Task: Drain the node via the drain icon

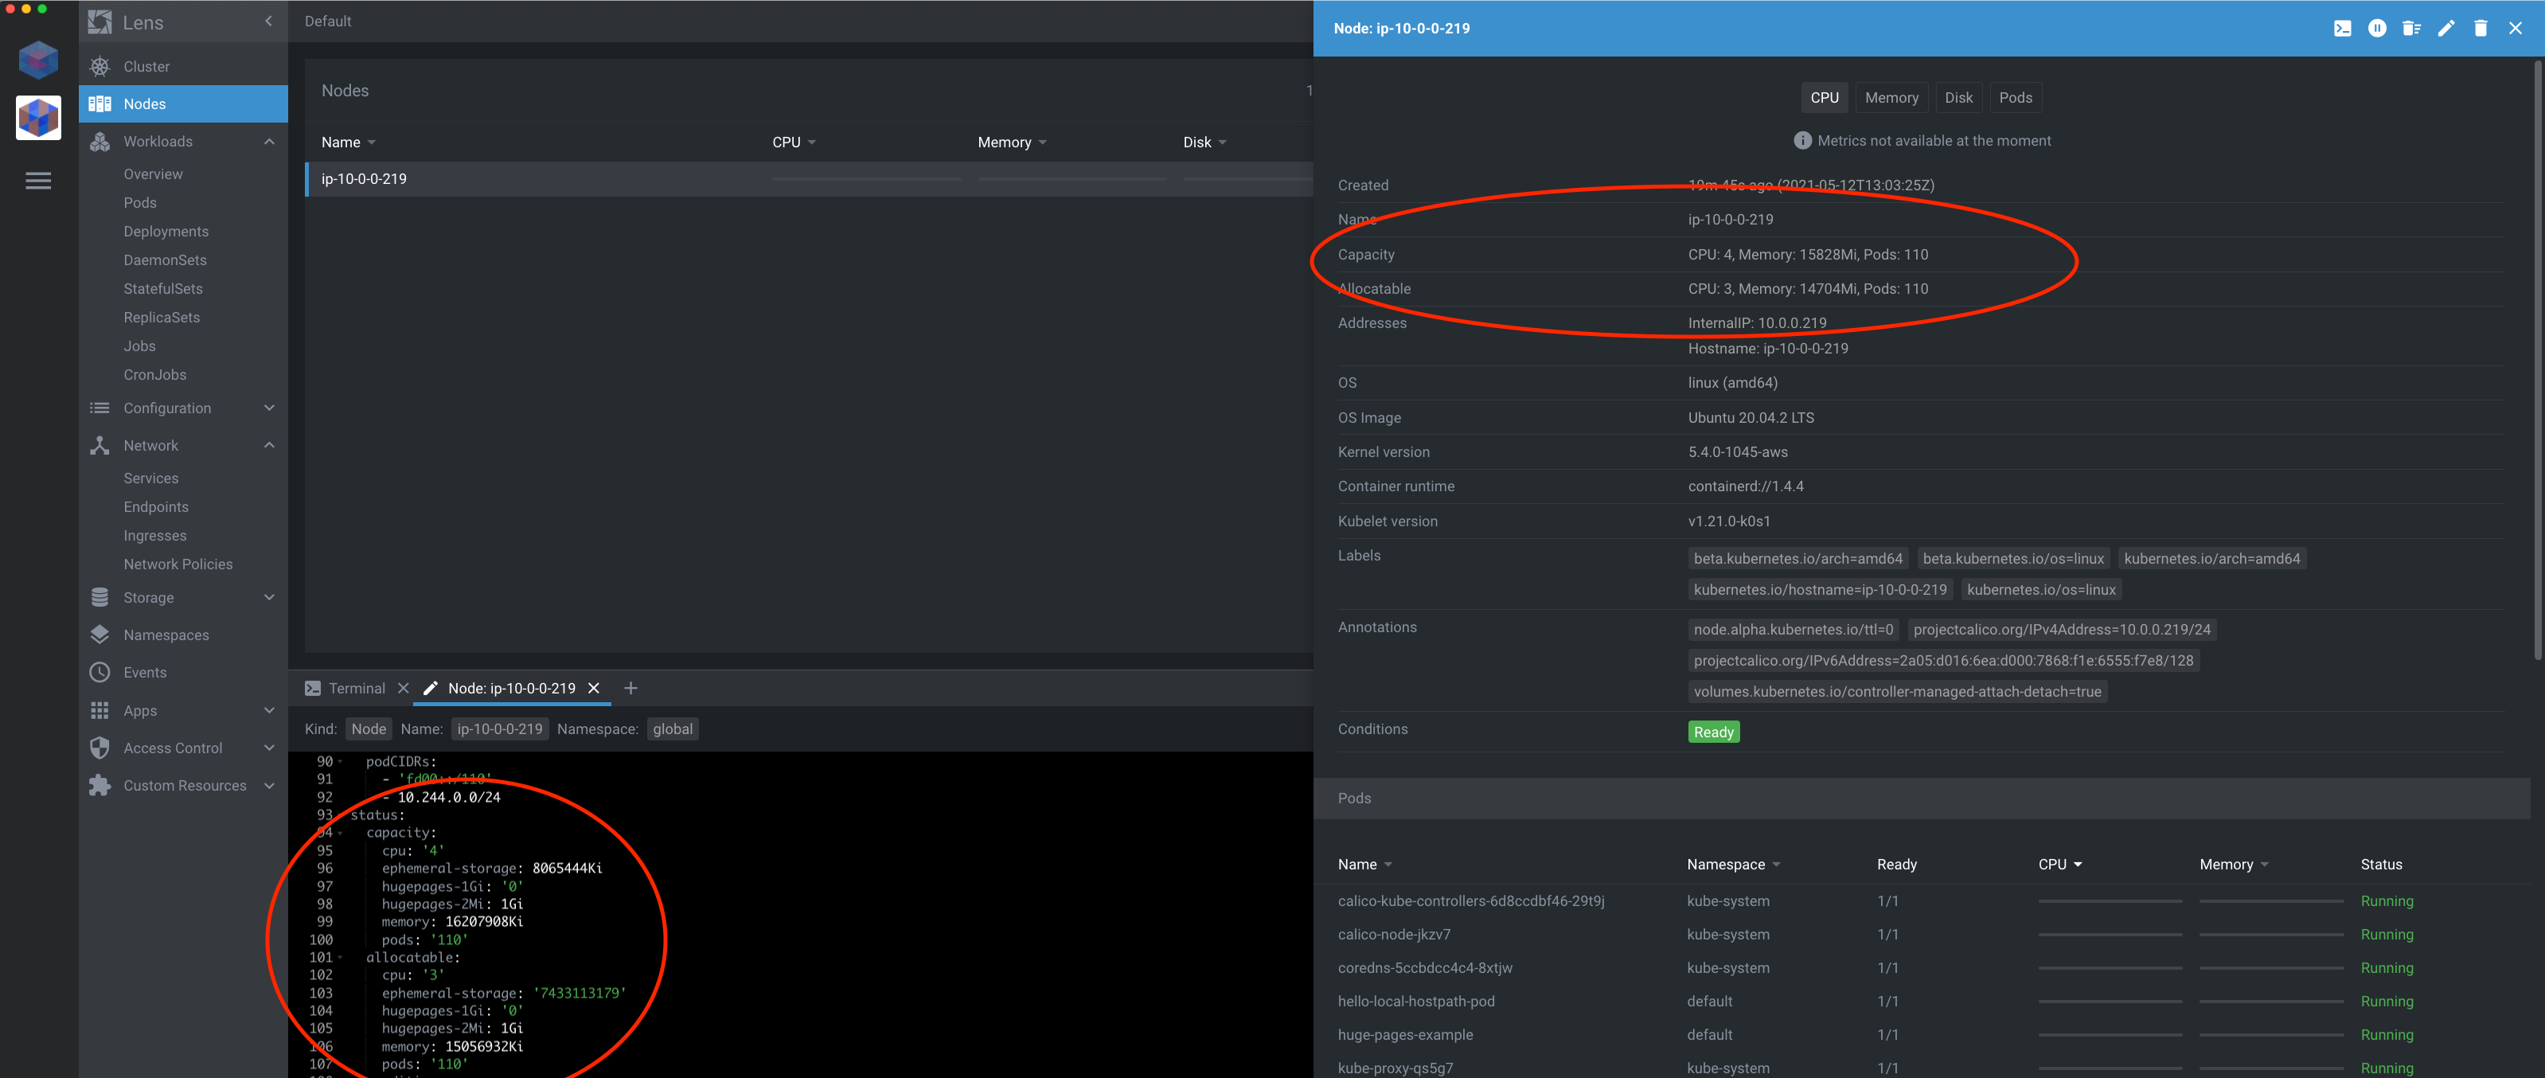Action: (2411, 29)
